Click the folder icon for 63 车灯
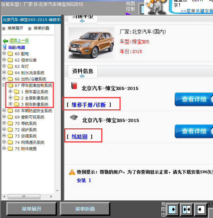Image resolution: width=213 pixels, height=218 pixels. 10,66
